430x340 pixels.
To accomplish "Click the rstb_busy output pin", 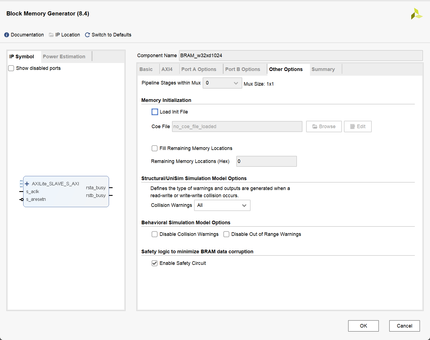I will 111,196.
